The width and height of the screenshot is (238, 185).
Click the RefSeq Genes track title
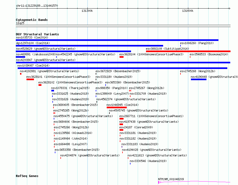point(27,176)
